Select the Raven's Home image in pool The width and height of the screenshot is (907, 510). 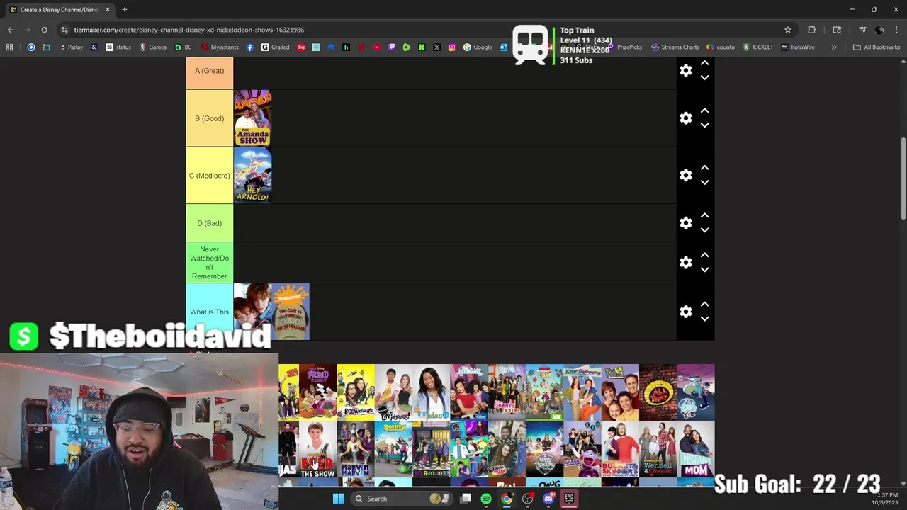[507, 392]
